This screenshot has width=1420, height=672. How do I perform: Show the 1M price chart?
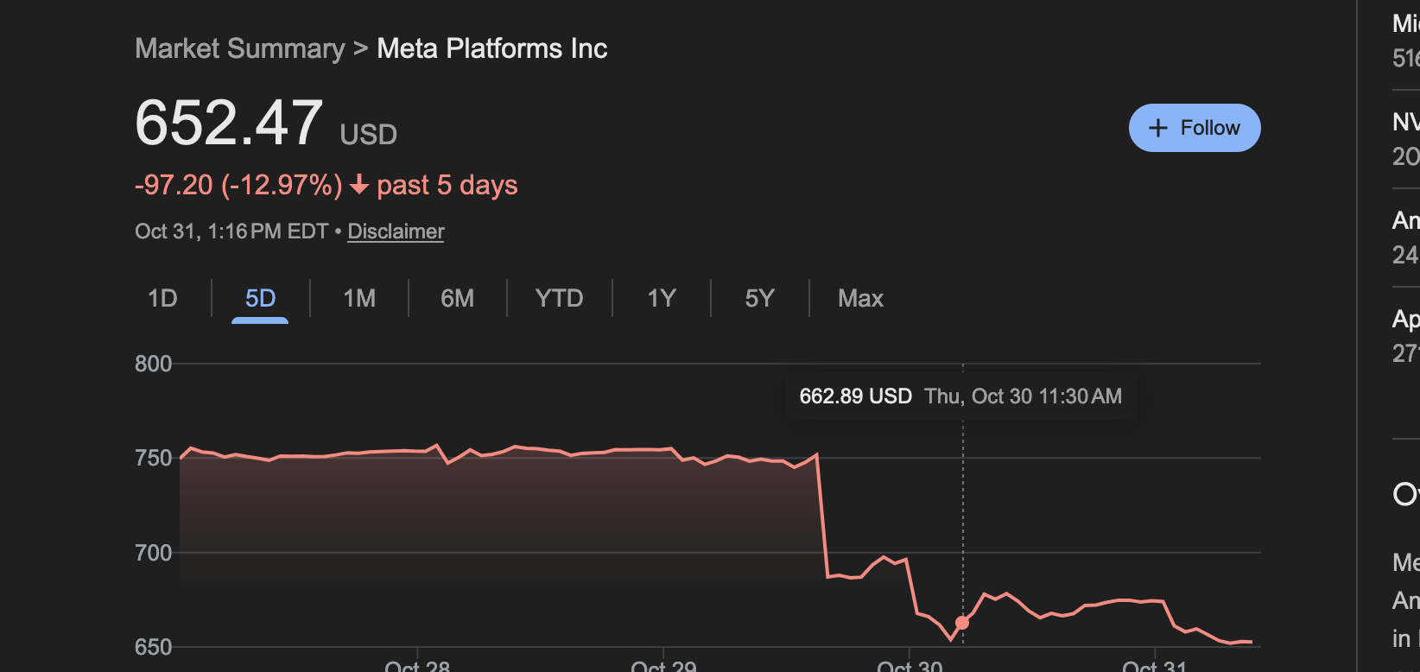pyautogui.click(x=359, y=298)
